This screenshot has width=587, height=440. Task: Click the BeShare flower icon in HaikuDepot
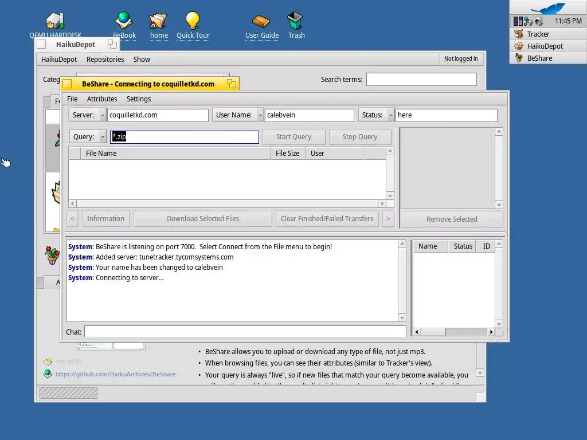click(52, 255)
